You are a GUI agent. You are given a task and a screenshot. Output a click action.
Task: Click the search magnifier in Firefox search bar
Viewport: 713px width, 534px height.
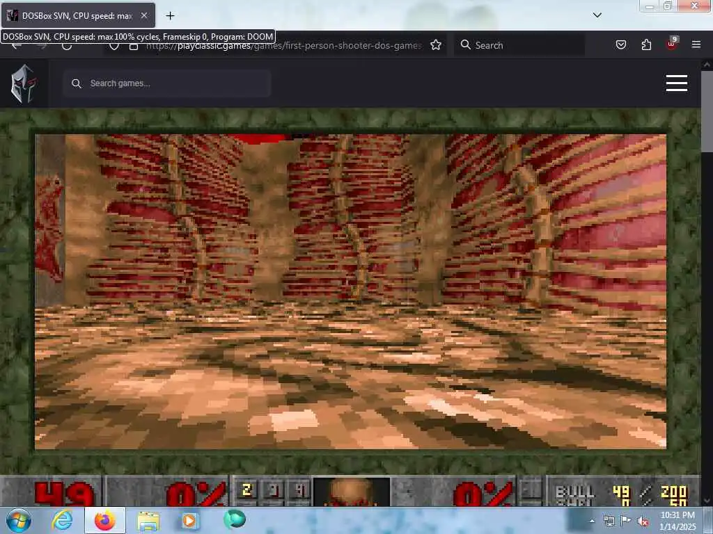pyautogui.click(x=465, y=44)
